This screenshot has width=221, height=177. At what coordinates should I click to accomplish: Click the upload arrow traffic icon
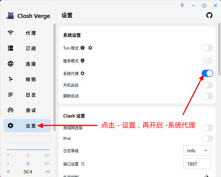[x=8, y=155]
